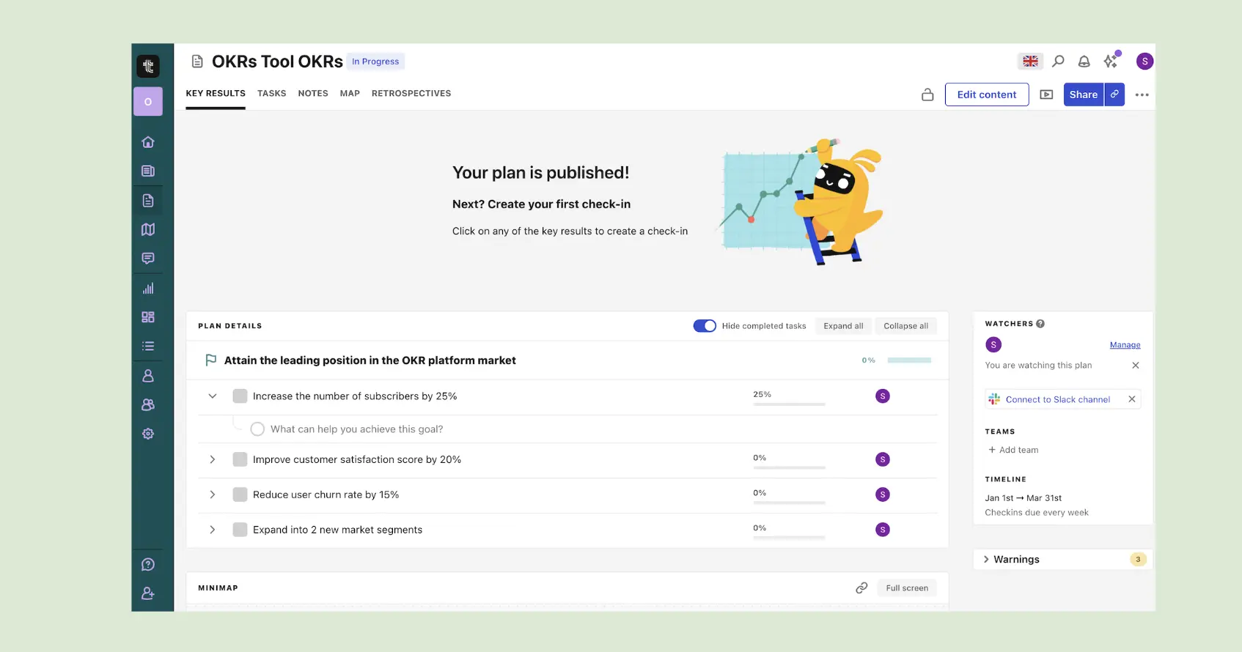Screen dimensions: 1242x652
Task: Click the presentation mode play icon
Action: [x=1046, y=95]
